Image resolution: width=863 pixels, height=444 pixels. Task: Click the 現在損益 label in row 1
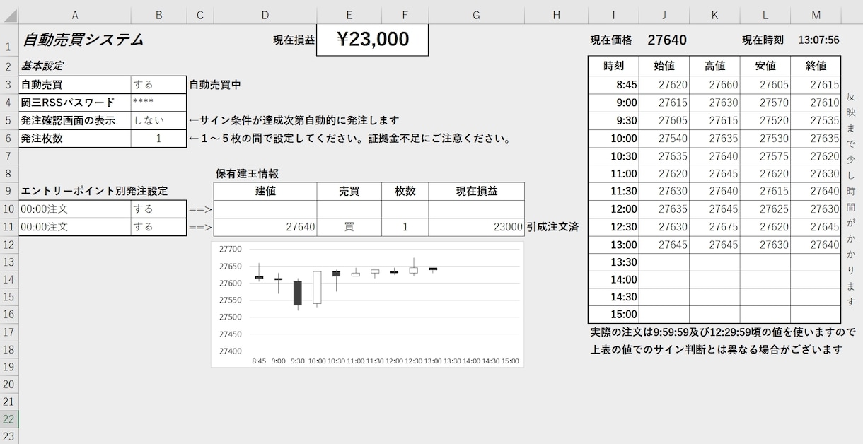click(294, 40)
